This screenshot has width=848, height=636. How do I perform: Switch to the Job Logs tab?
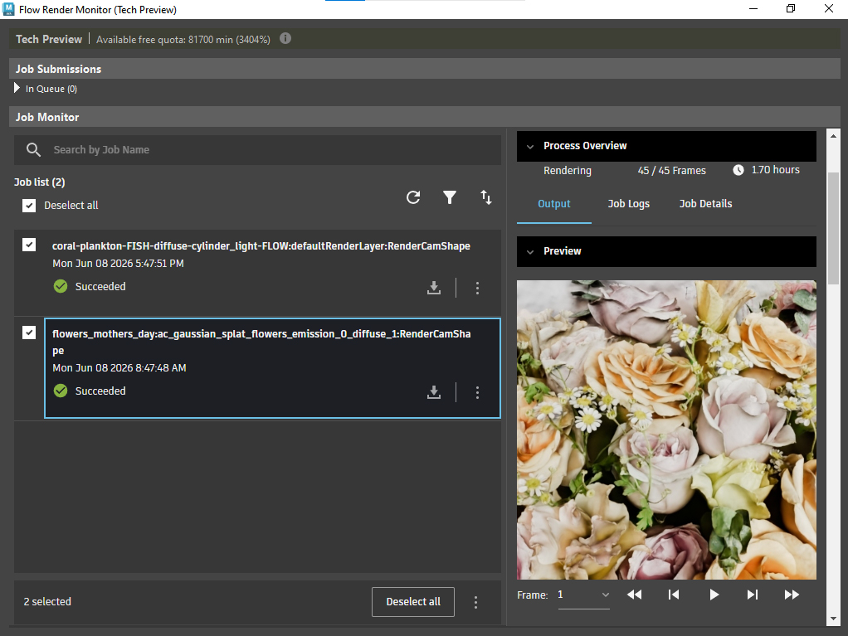[628, 204]
